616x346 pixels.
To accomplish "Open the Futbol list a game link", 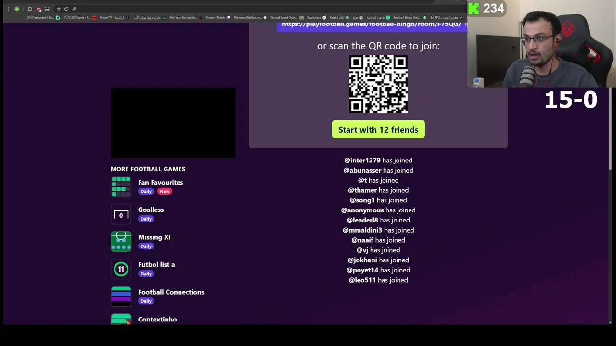I will 156,264.
